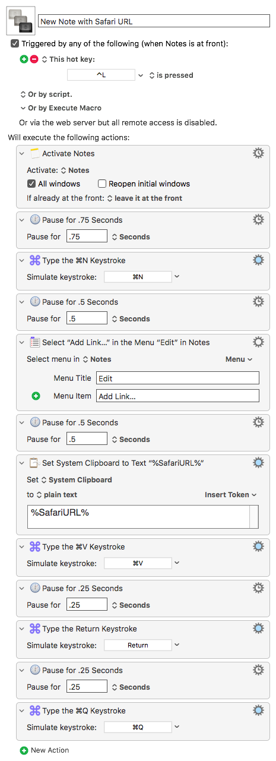Collapse the Activate Notes action
This screenshot has width=276, height=761.
point(23,153)
